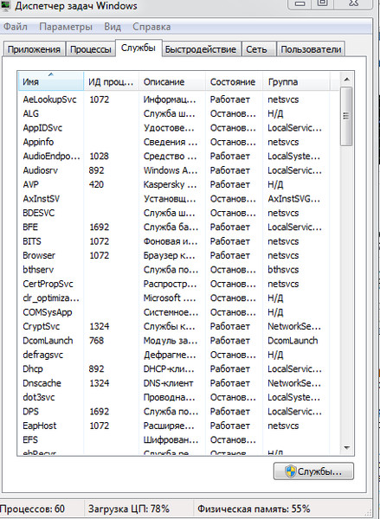
Task: Switch to the Процессы tab
Action: tap(90, 49)
